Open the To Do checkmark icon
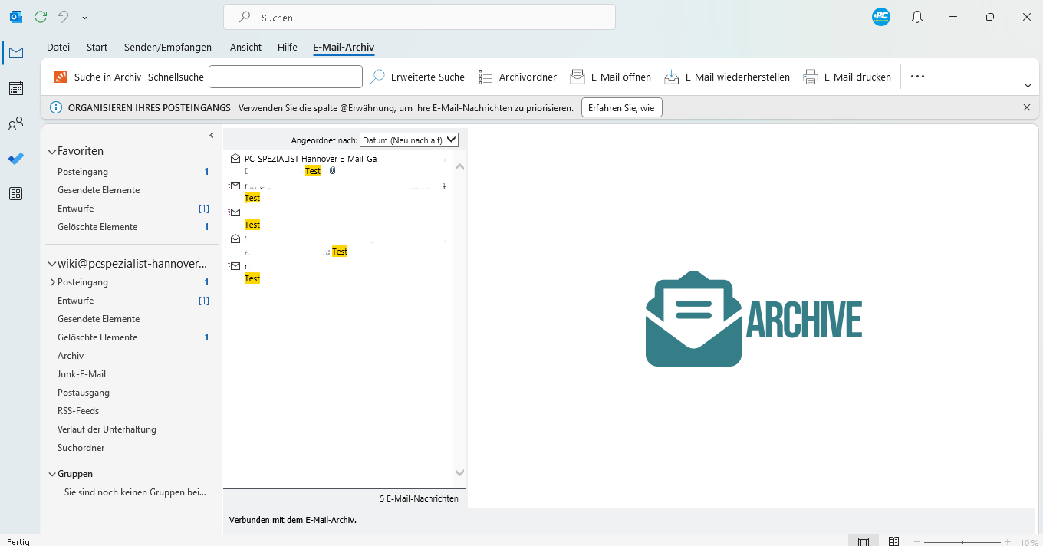Image resolution: width=1043 pixels, height=546 pixels. (x=15, y=159)
